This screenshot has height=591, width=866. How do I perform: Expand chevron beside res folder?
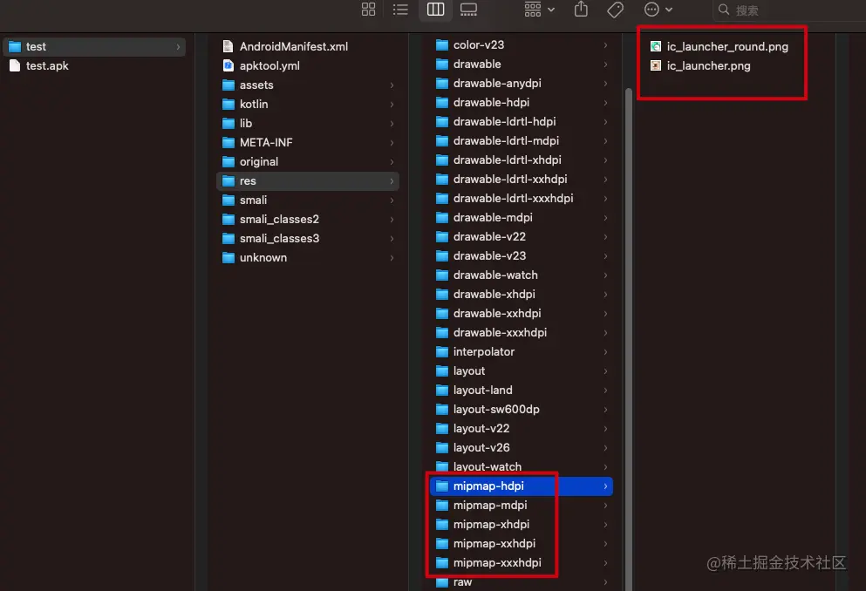coord(392,181)
